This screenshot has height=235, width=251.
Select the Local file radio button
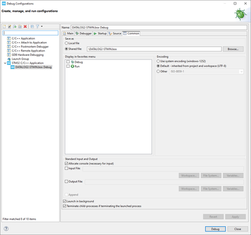[67, 43]
